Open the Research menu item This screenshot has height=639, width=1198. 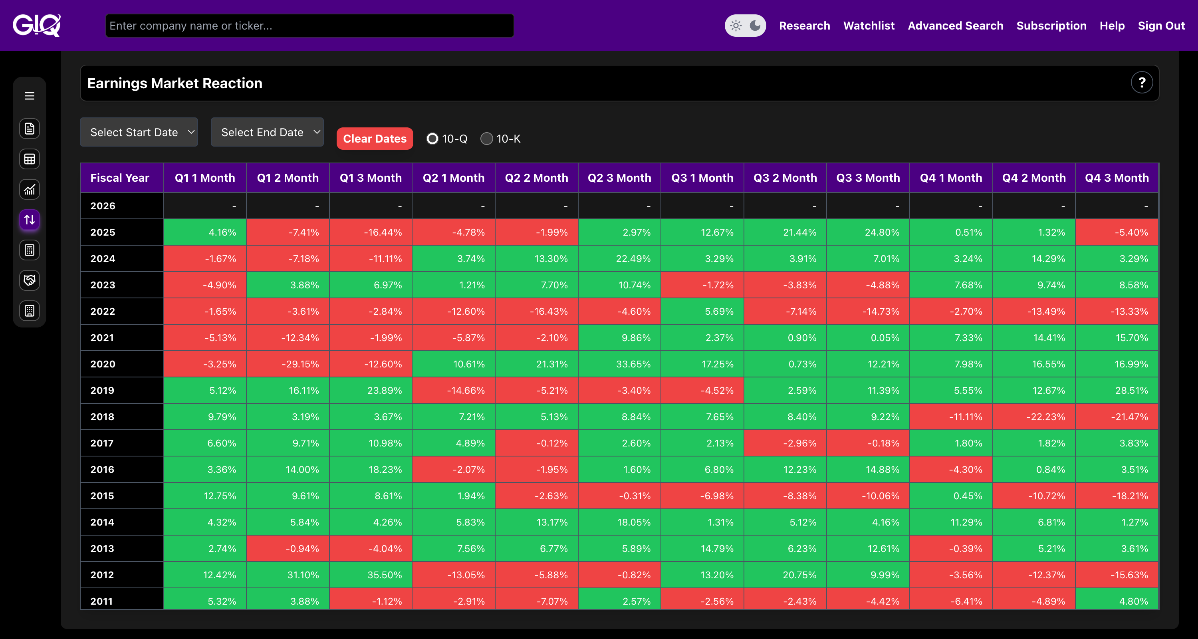804,26
